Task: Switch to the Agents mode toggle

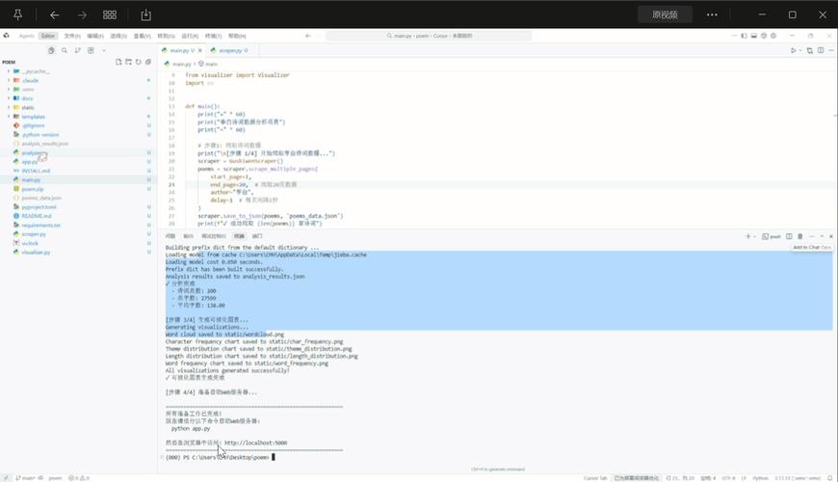Action: pos(26,36)
